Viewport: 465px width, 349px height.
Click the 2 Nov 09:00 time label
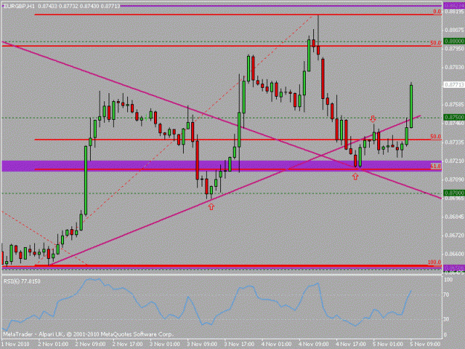(91, 345)
